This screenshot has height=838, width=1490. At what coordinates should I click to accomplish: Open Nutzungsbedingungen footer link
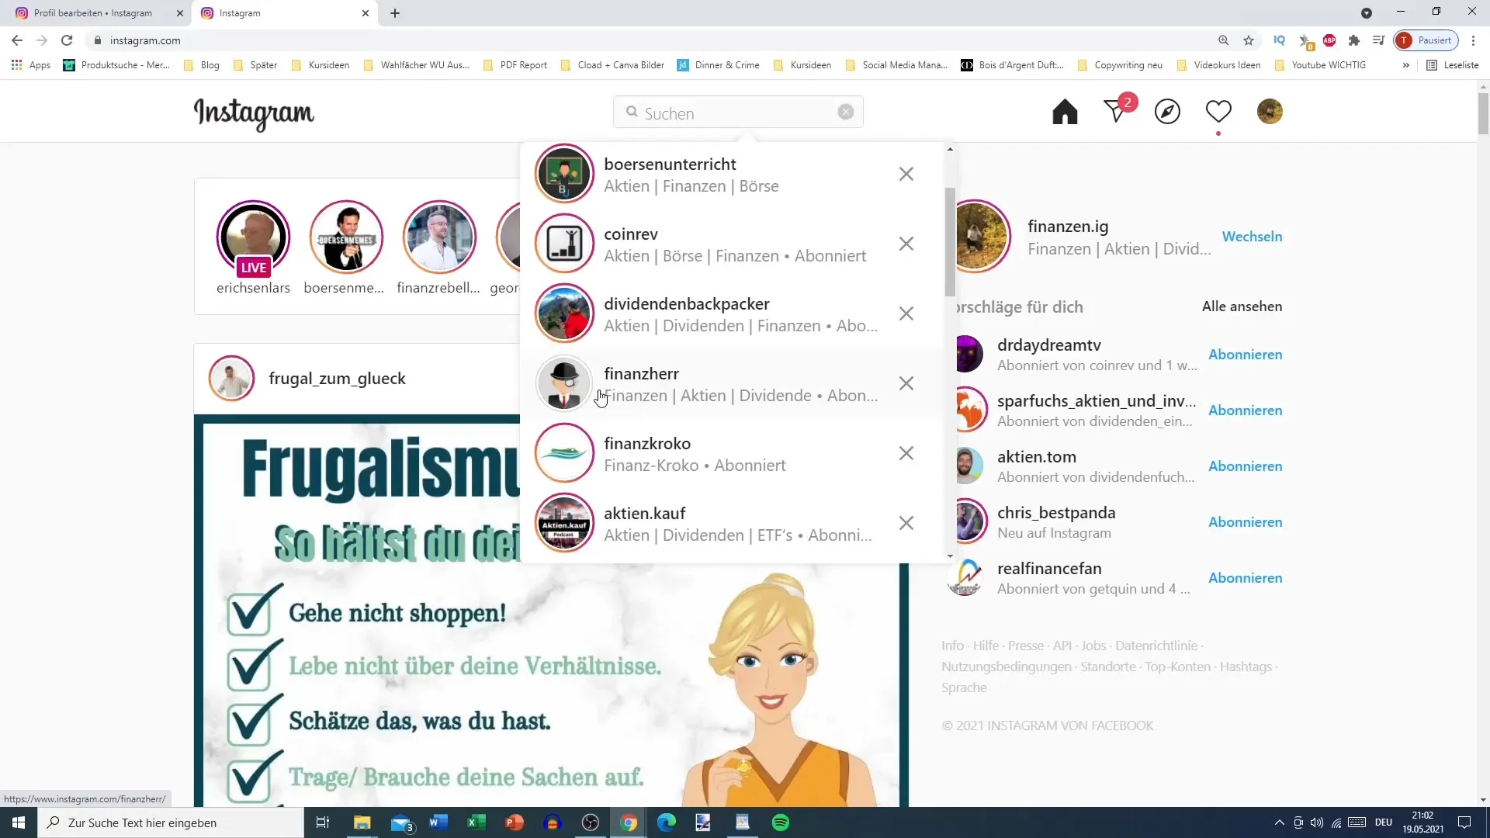pos(1006,667)
